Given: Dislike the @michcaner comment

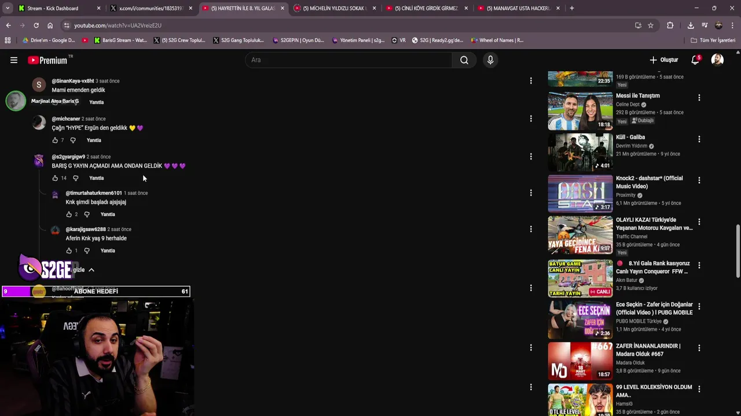Looking at the screenshot, I should [73, 140].
